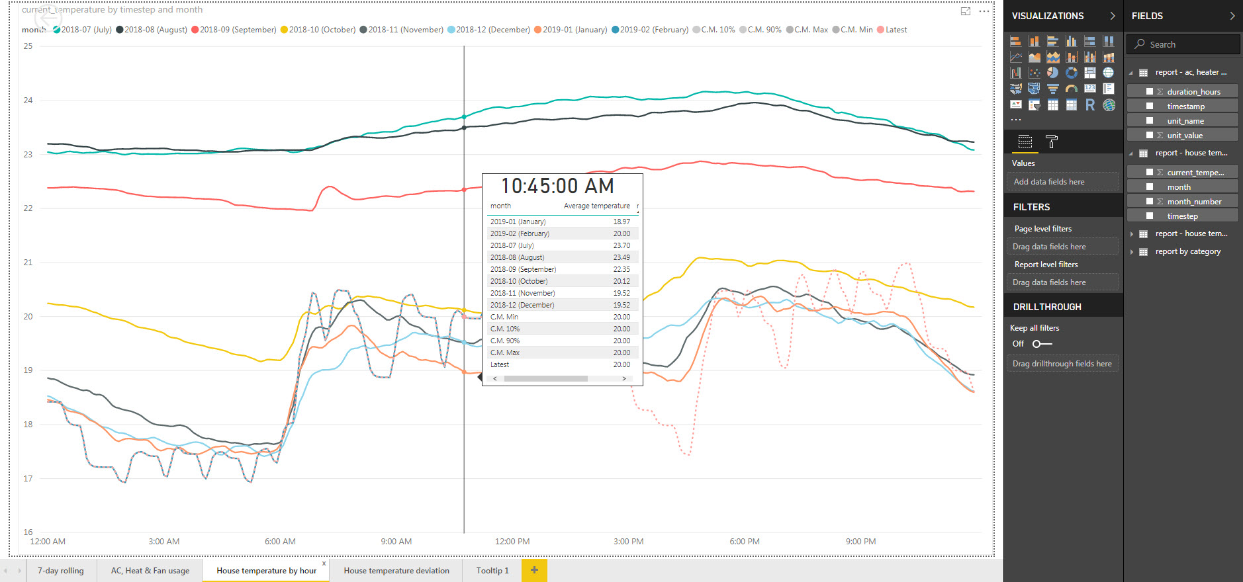The height and width of the screenshot is (582, 1243).
Task: Check the month_number field
Action: tap(1150, 201)
